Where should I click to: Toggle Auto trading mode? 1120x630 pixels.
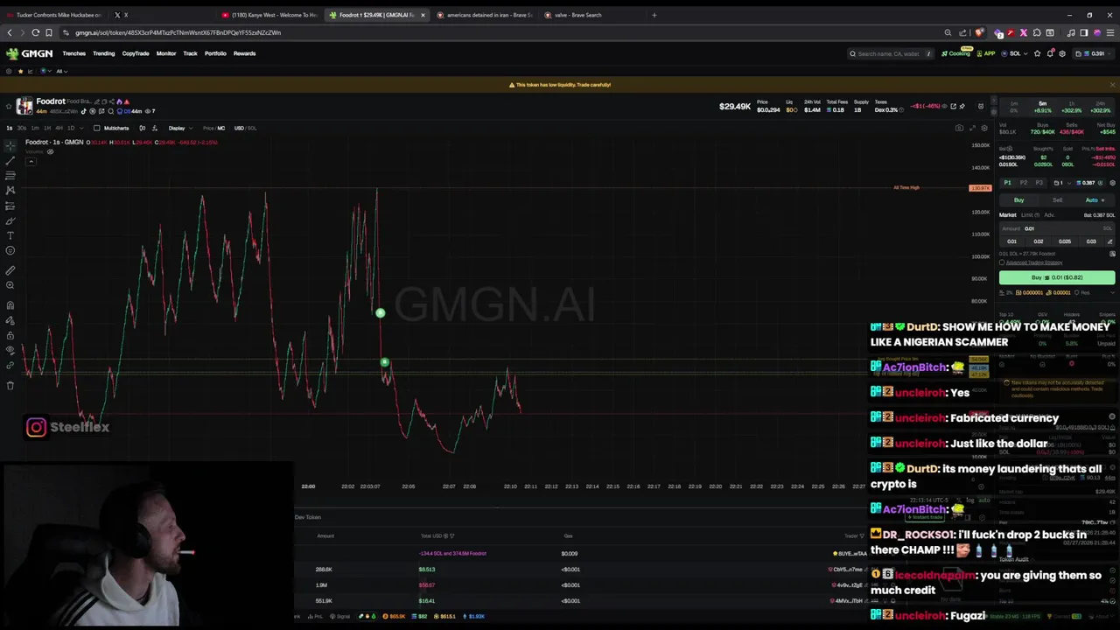1094,200
